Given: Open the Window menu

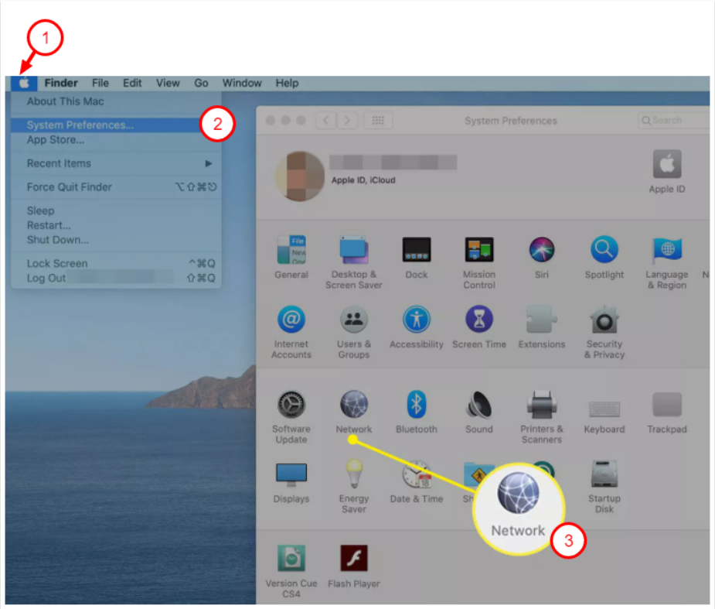Looking at the screenshot, I should (x=242, y=83).
